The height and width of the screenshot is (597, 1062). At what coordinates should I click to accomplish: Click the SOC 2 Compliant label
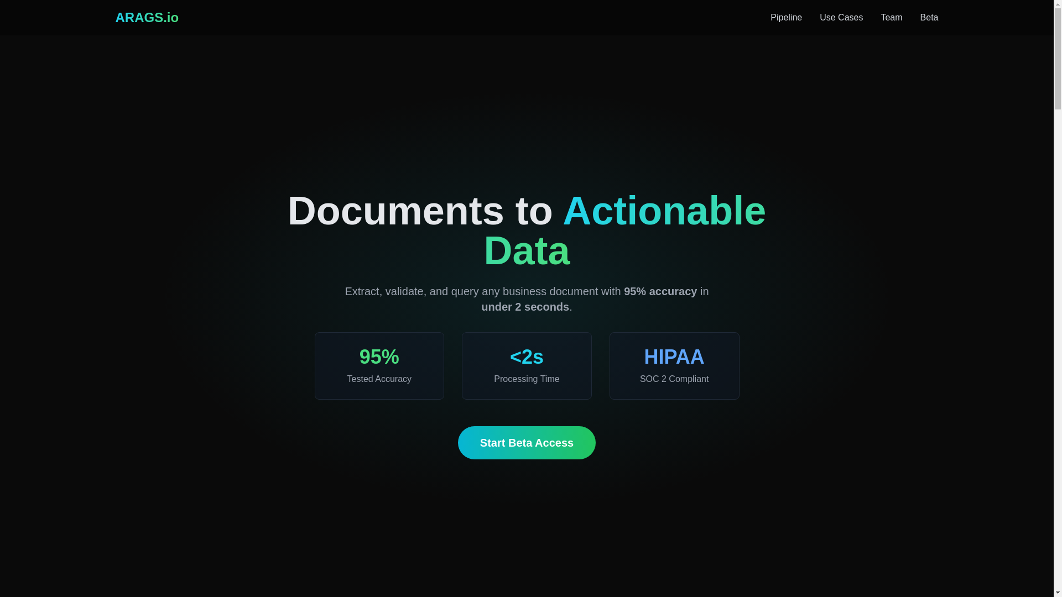coord(674,379)
